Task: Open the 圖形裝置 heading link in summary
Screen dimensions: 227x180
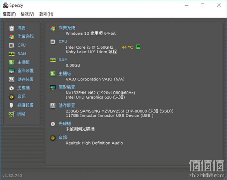Action: pos(67,87)
